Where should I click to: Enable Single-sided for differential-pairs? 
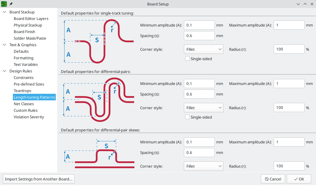click(x=187, y=117)
